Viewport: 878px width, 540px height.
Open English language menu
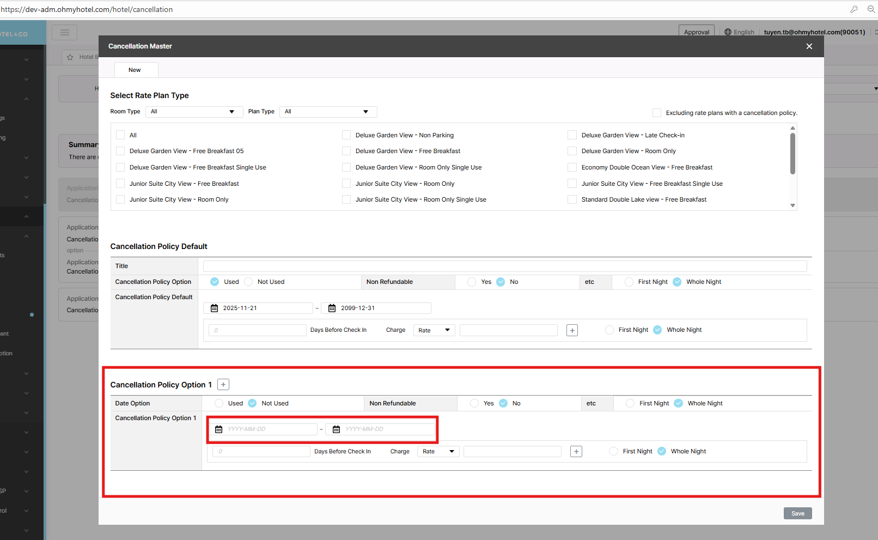pyautogui.click(x=739, y=32)
